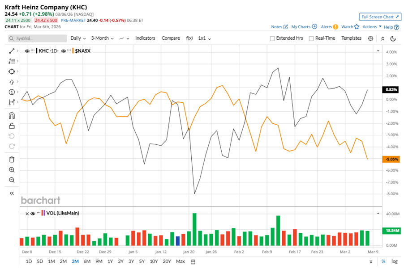Collapse the volume pane chevron

pos(378,214)
